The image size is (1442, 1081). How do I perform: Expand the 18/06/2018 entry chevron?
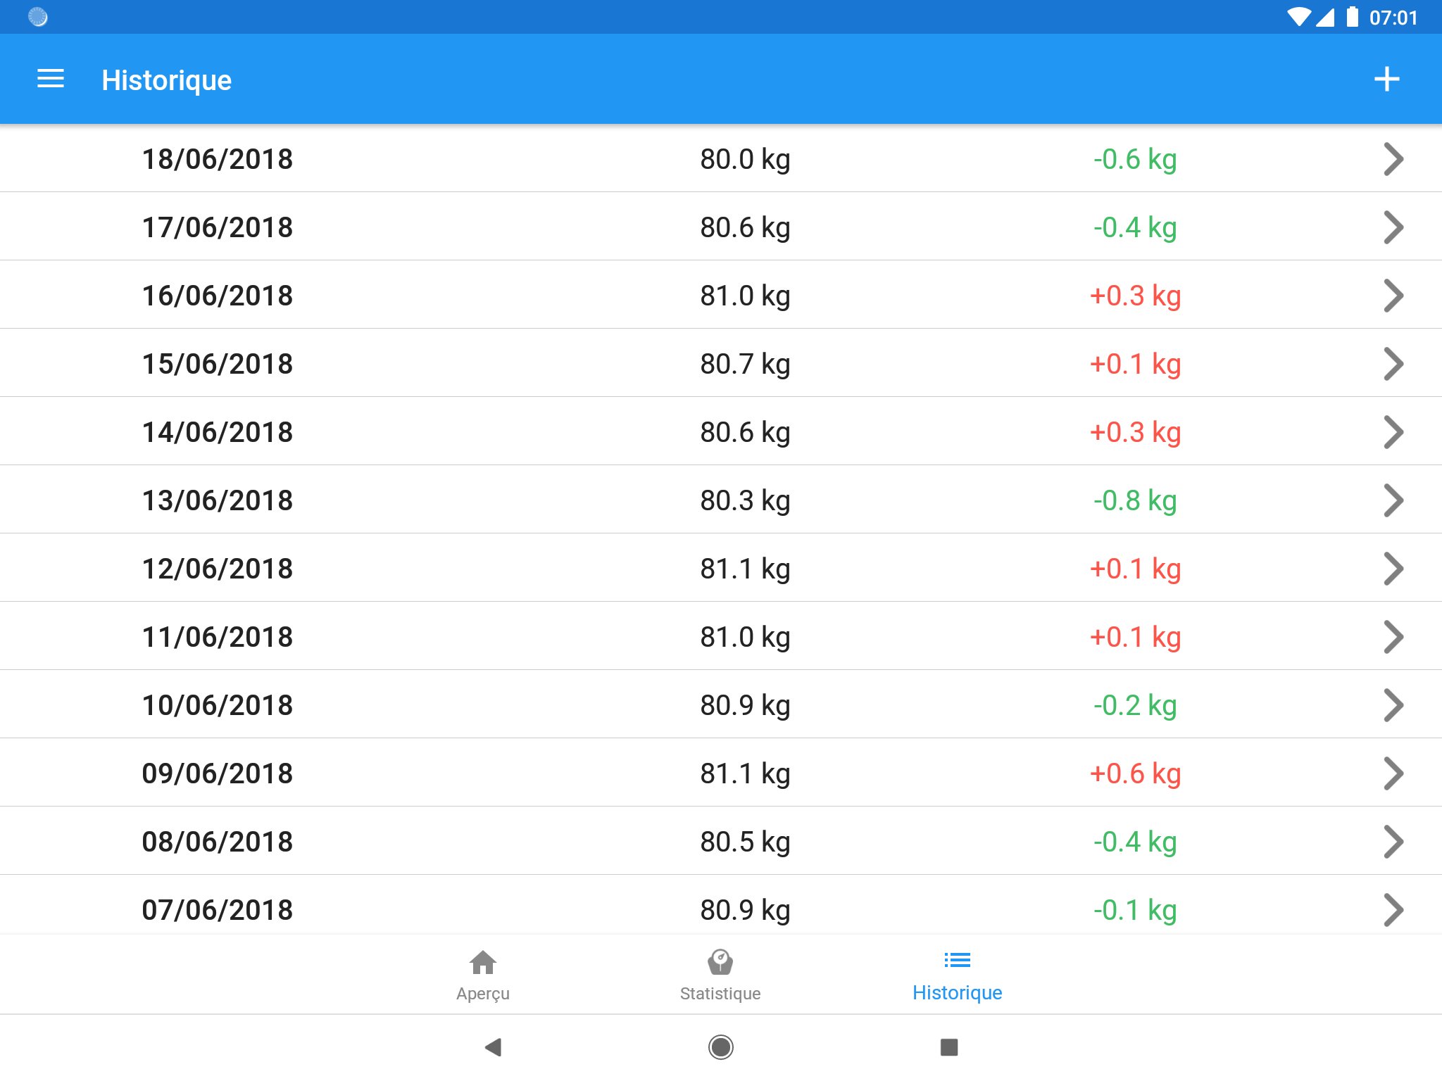pyautogui.click(x=1393, y=159)
